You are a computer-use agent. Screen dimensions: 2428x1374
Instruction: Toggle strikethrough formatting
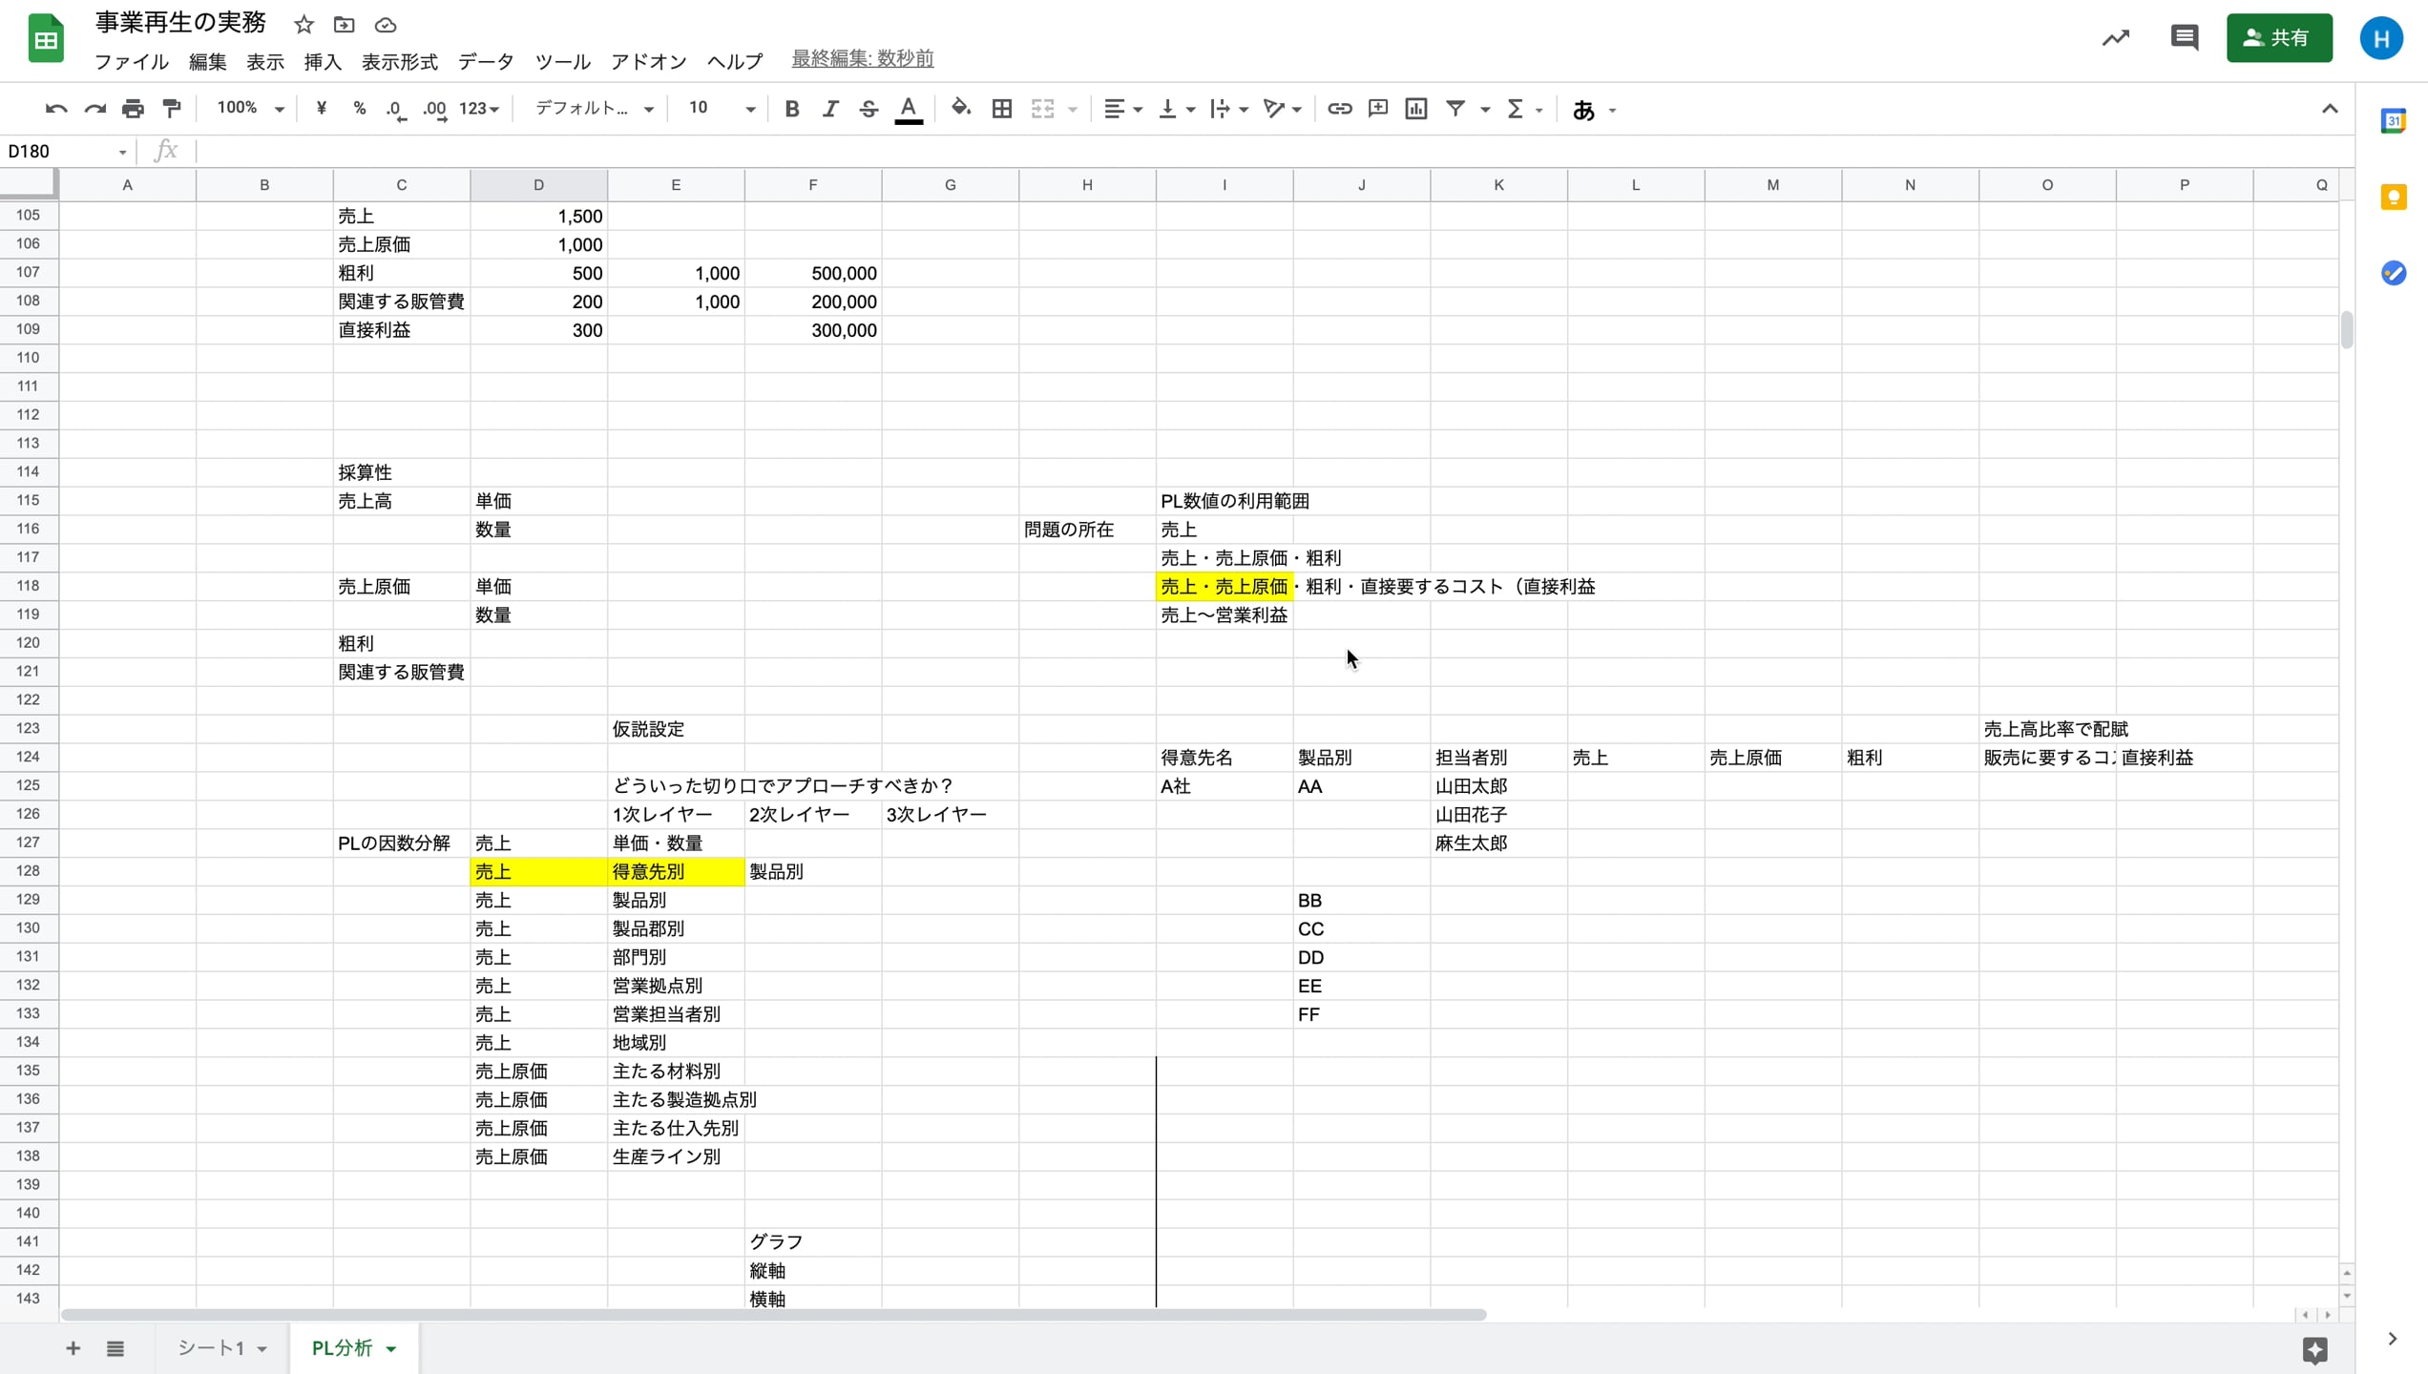click(868, 109)
